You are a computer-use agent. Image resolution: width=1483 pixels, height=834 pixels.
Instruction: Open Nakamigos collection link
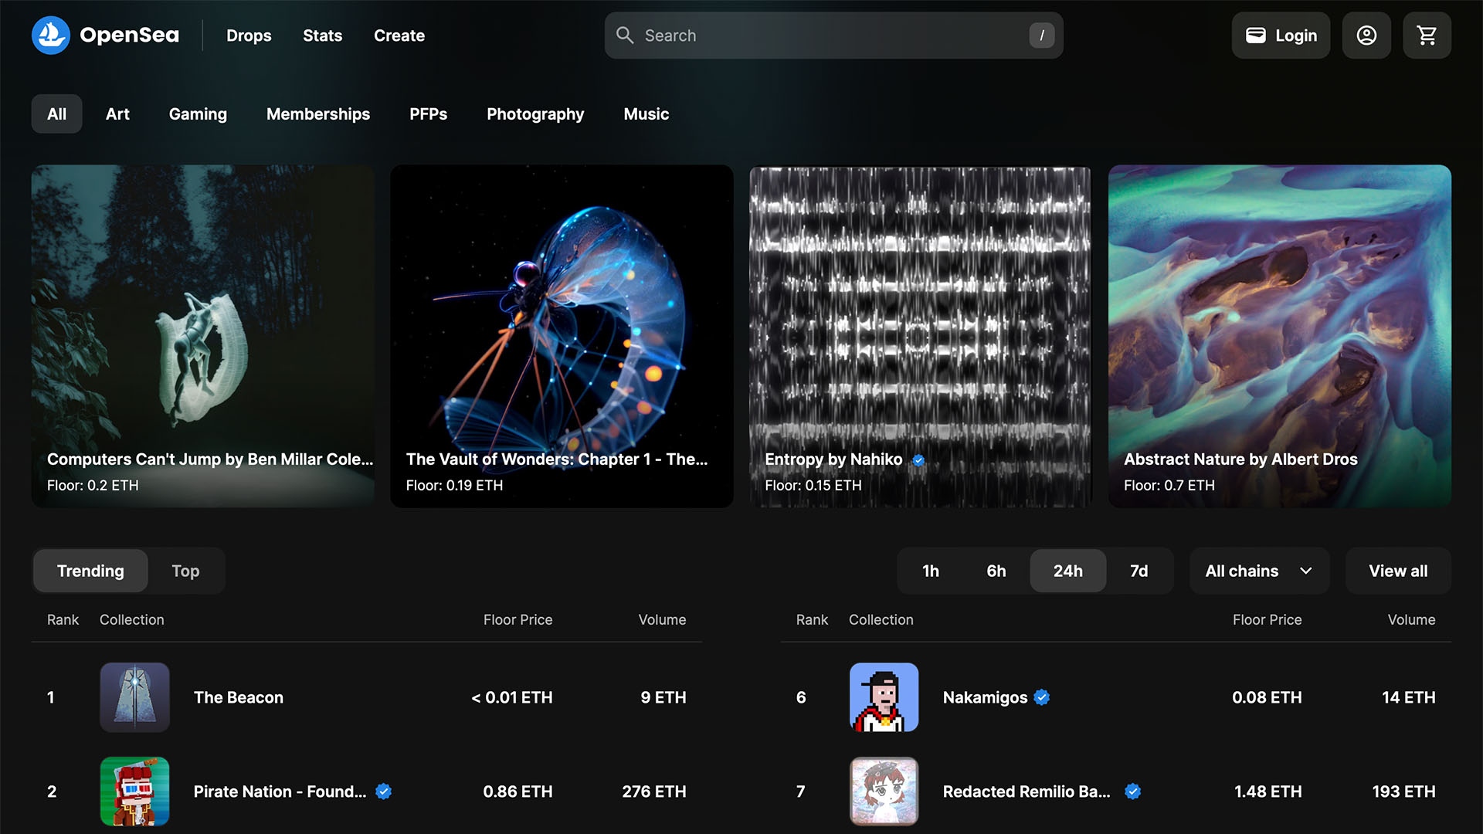pos(985,697)
